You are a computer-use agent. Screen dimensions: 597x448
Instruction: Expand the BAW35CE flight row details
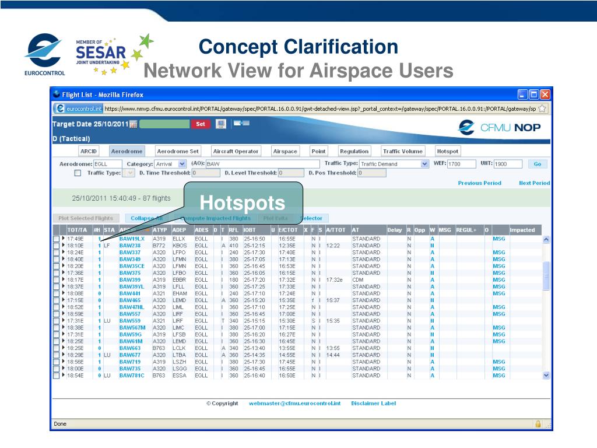point(63,266)
